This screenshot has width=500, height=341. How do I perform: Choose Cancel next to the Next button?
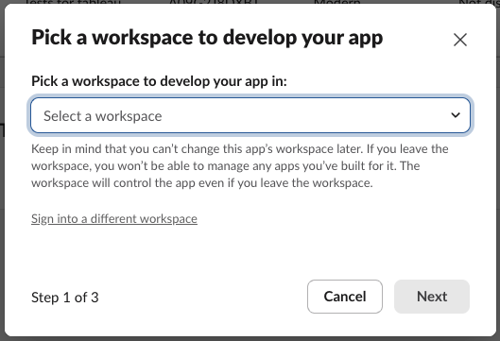pyautogui.click(x=345, y=297)
